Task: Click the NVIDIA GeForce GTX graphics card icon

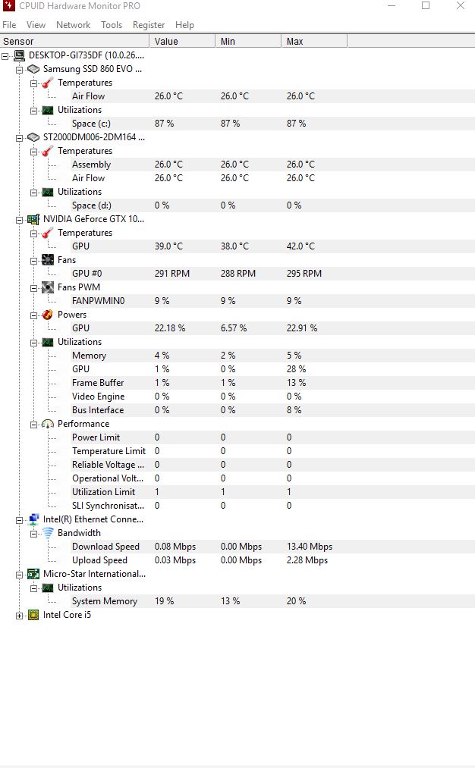Action: click(x=33, y=219)
